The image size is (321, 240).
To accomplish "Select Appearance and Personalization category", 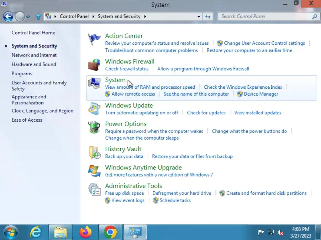I will [x=29, y=100].
